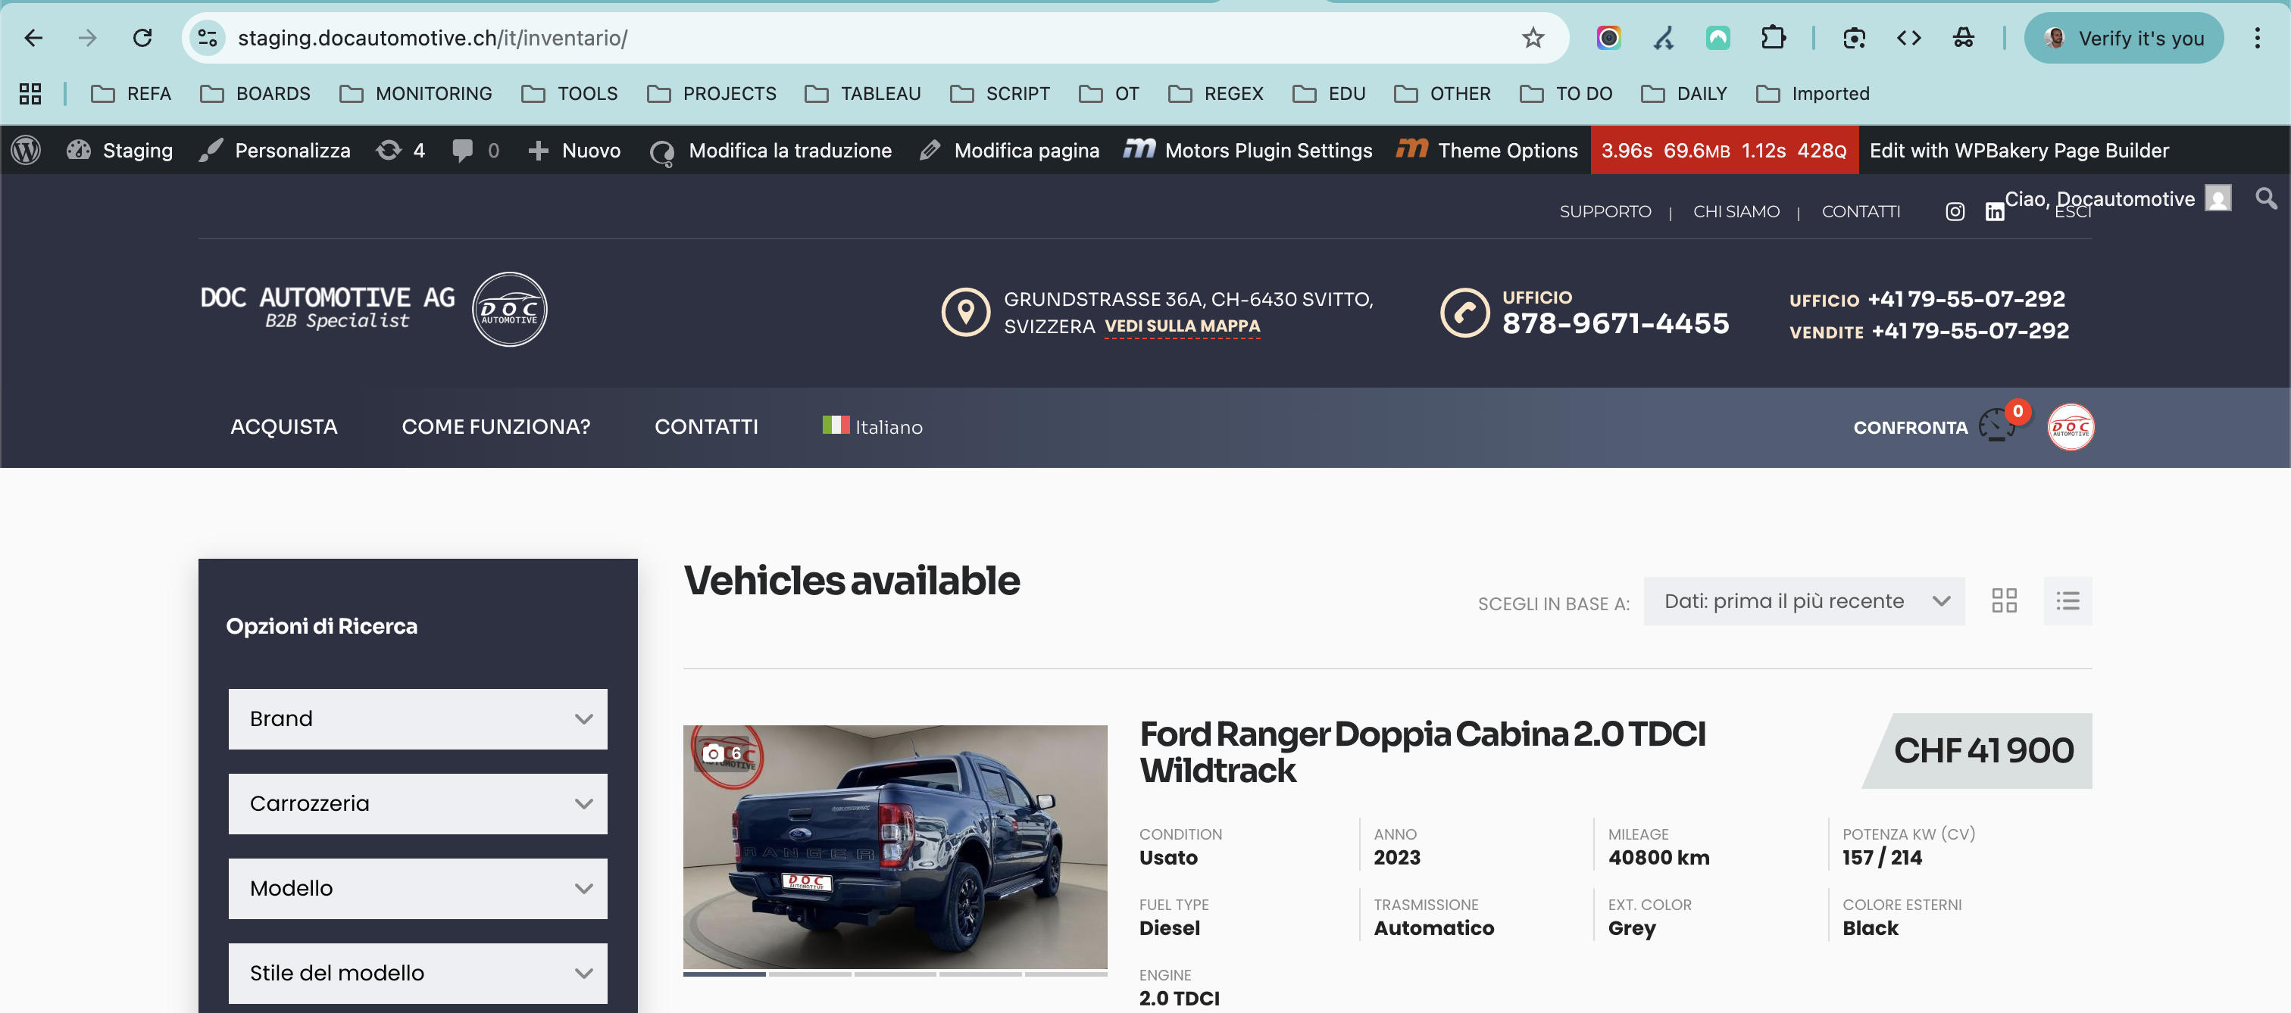Viewport: 2291px width, 1013px height.
Task: Click Personalizza in admin bar
Action: (274, 150)
